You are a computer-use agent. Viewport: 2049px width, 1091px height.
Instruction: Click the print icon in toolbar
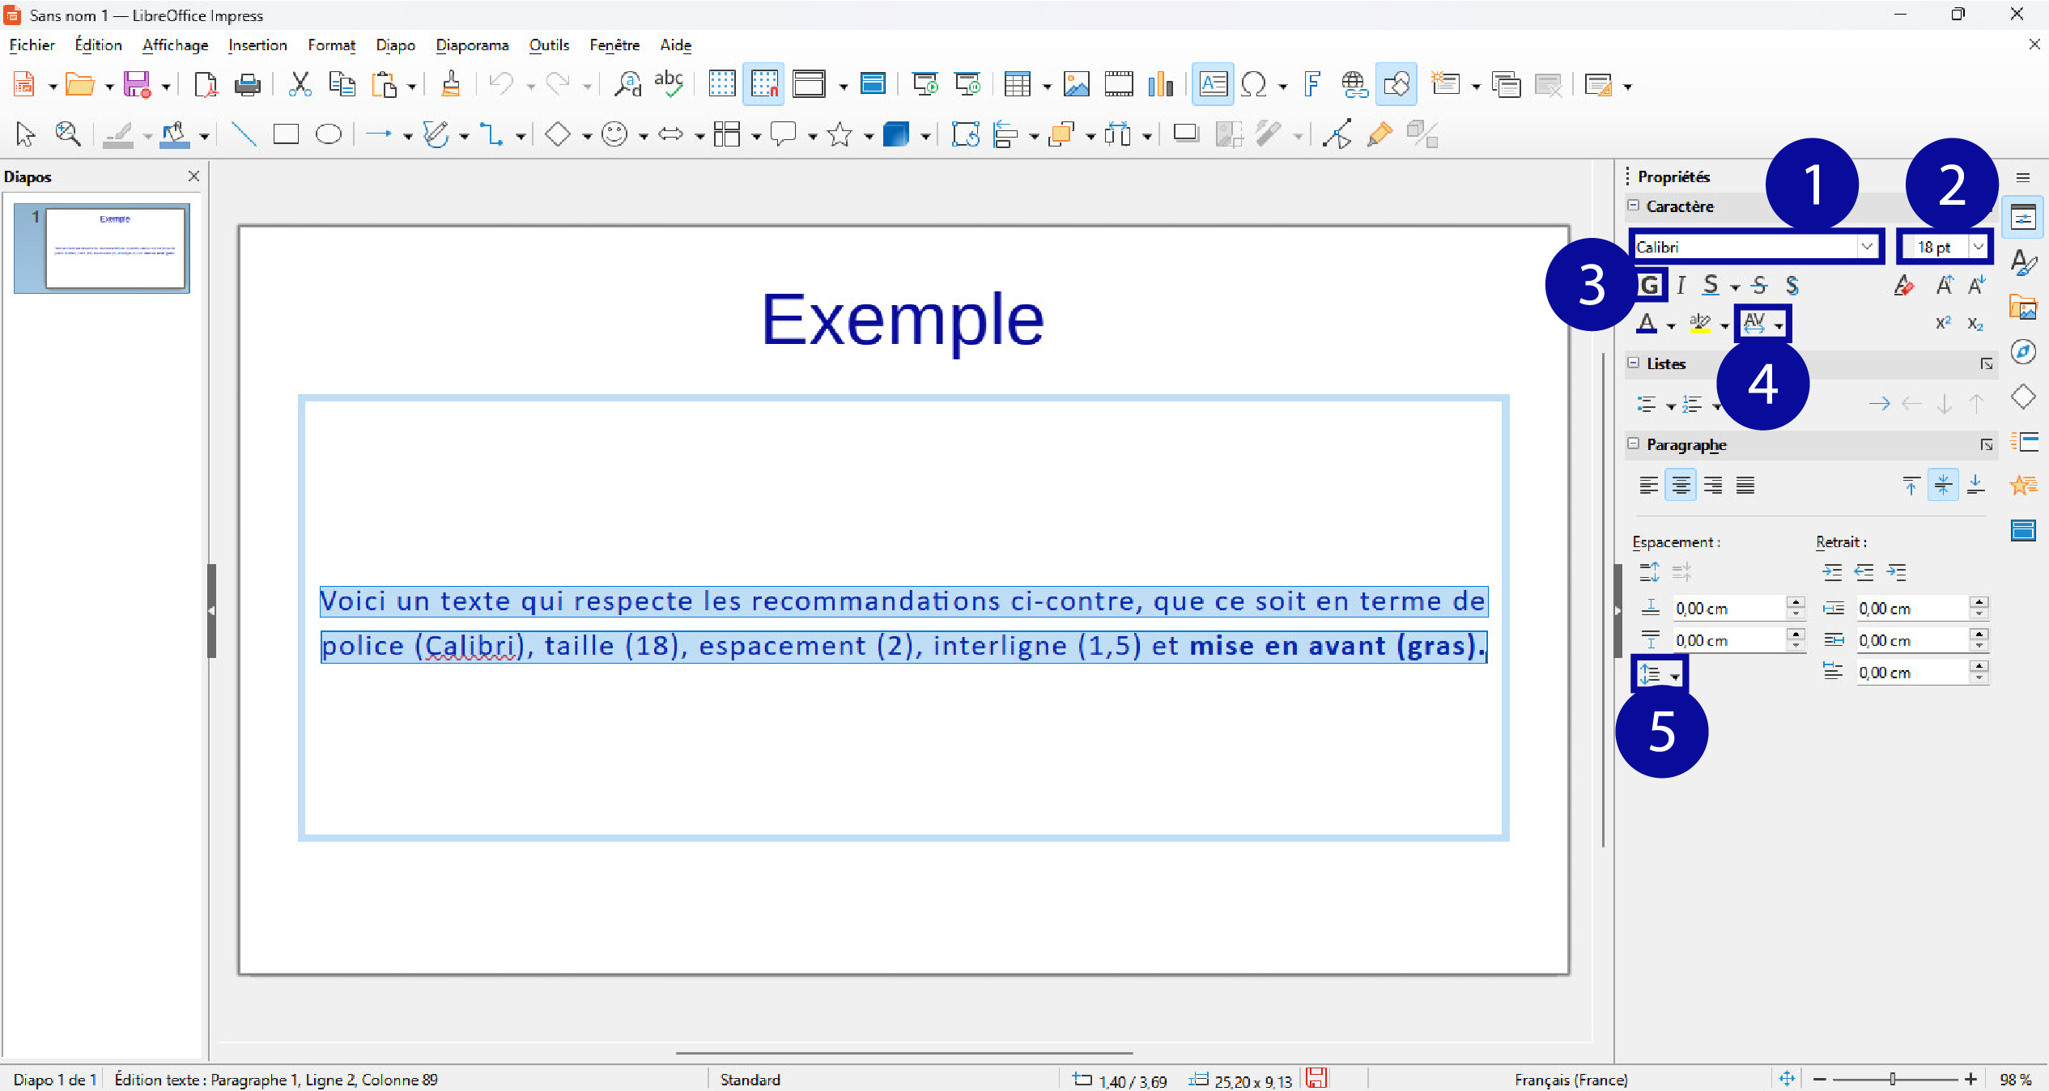tap(247, 84)
